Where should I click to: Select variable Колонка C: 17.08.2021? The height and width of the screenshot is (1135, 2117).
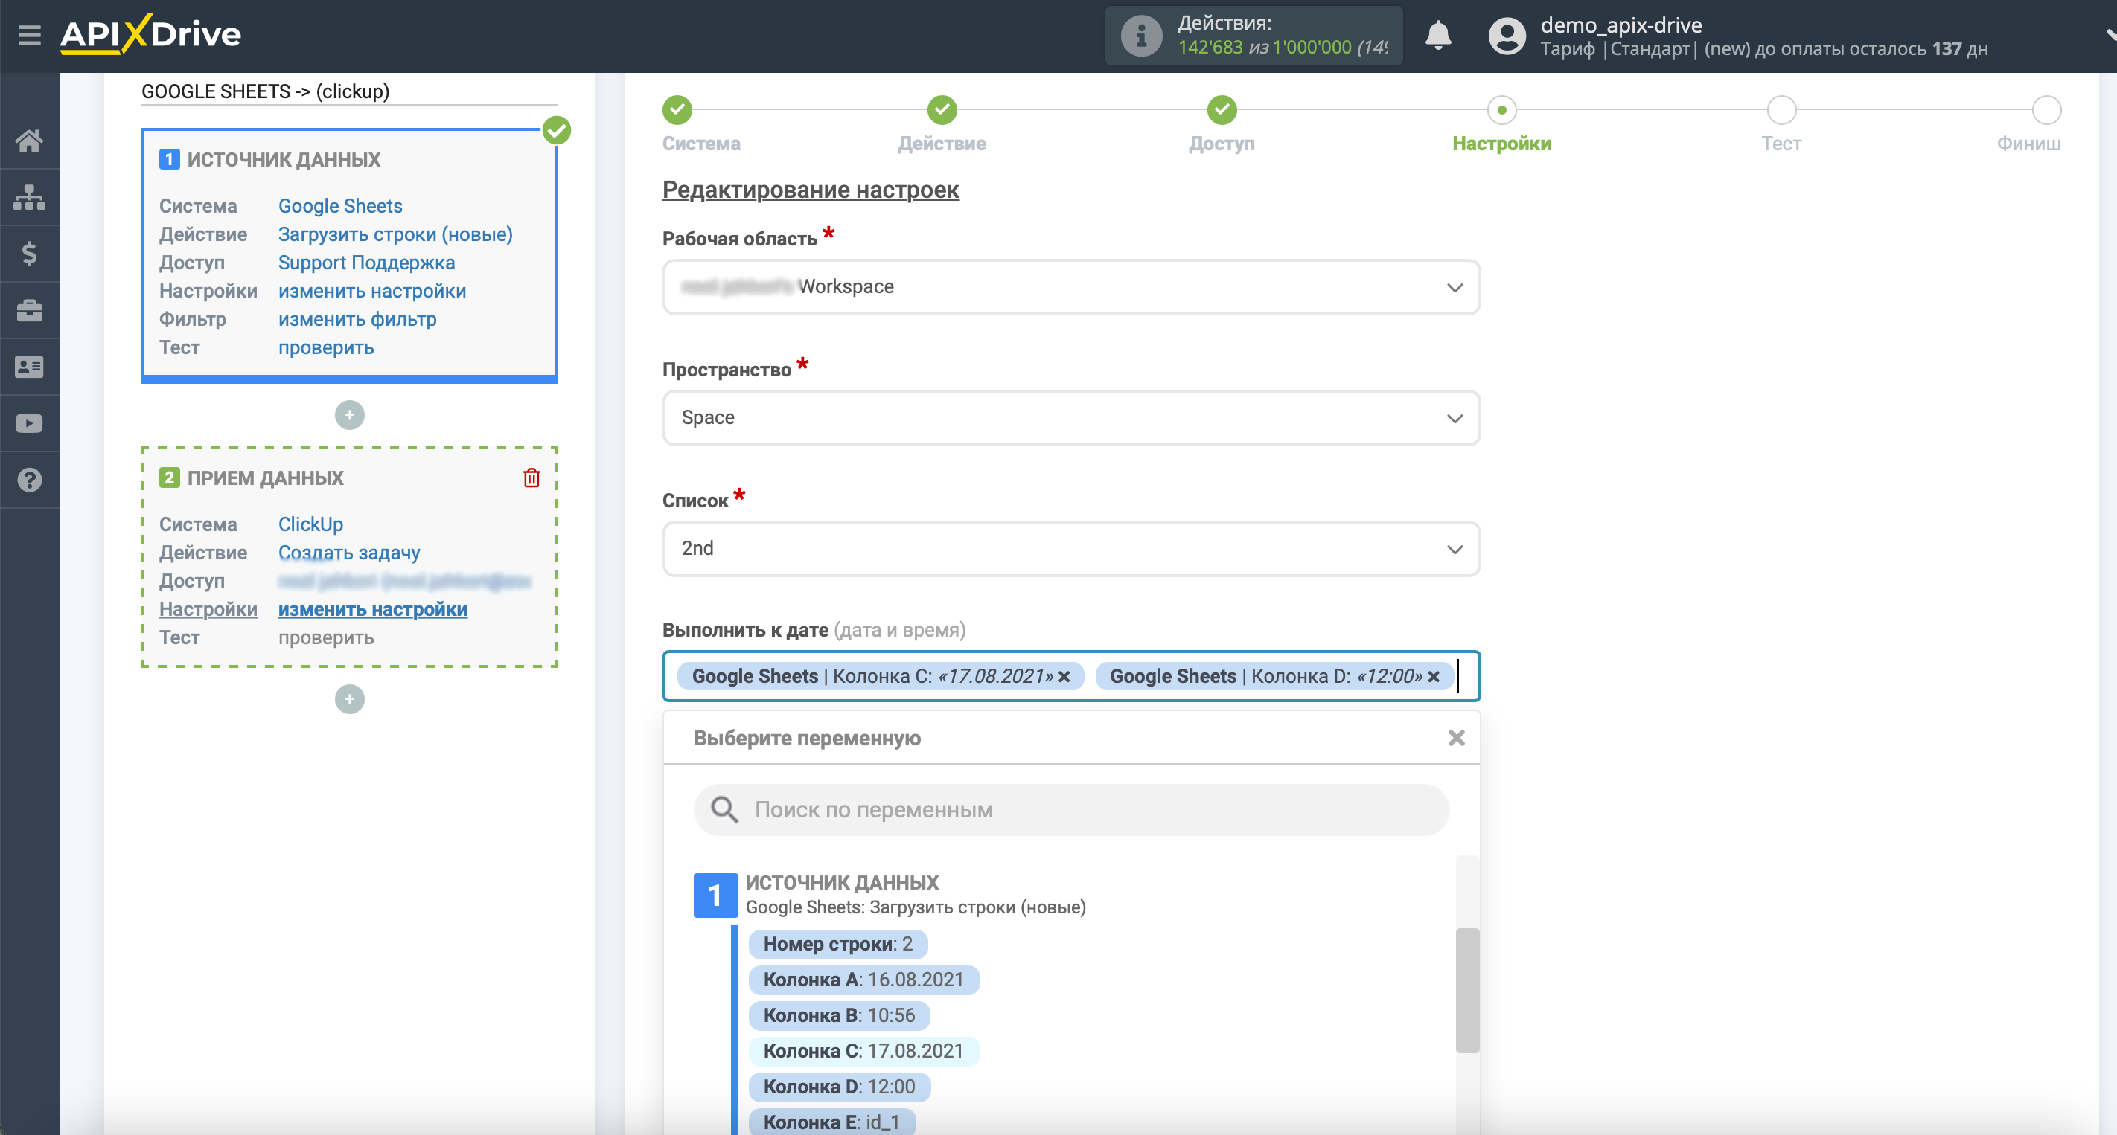[863, 1051]
